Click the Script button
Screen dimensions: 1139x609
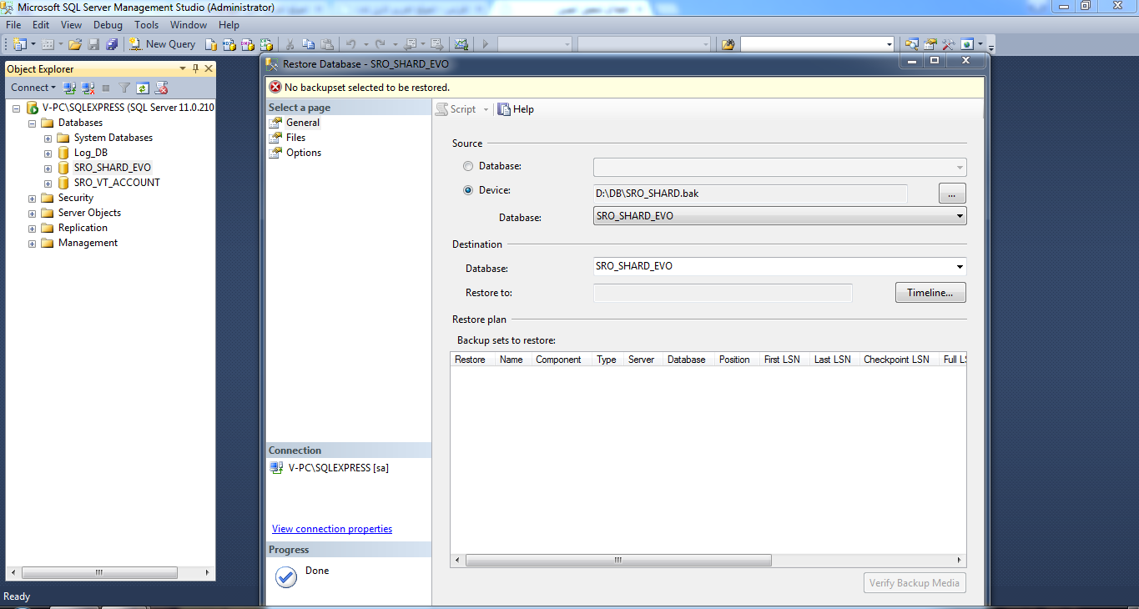pos(456,109)
